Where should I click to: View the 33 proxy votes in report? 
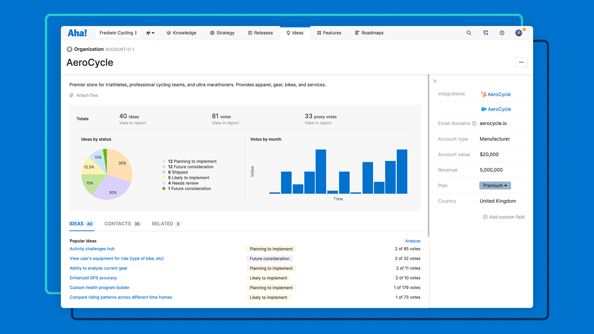[x=318, y=123]
